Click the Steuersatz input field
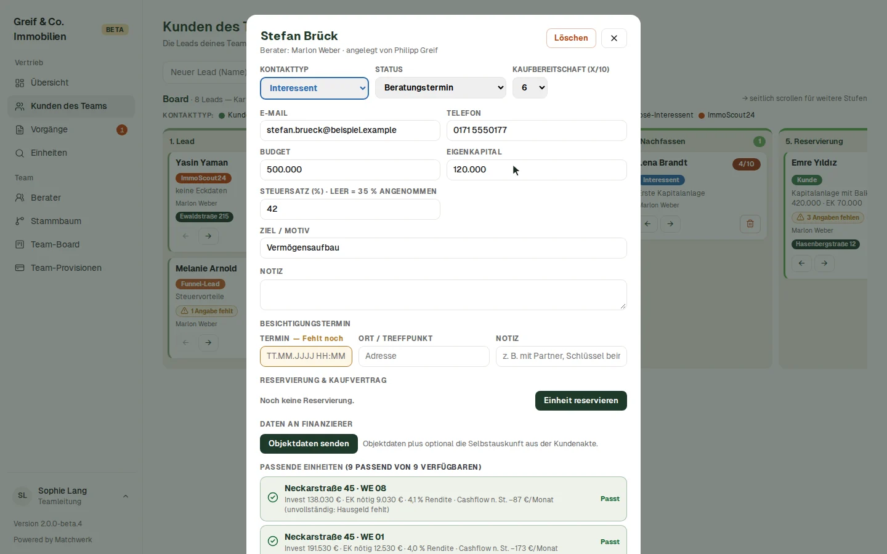 tap(350, 209)
